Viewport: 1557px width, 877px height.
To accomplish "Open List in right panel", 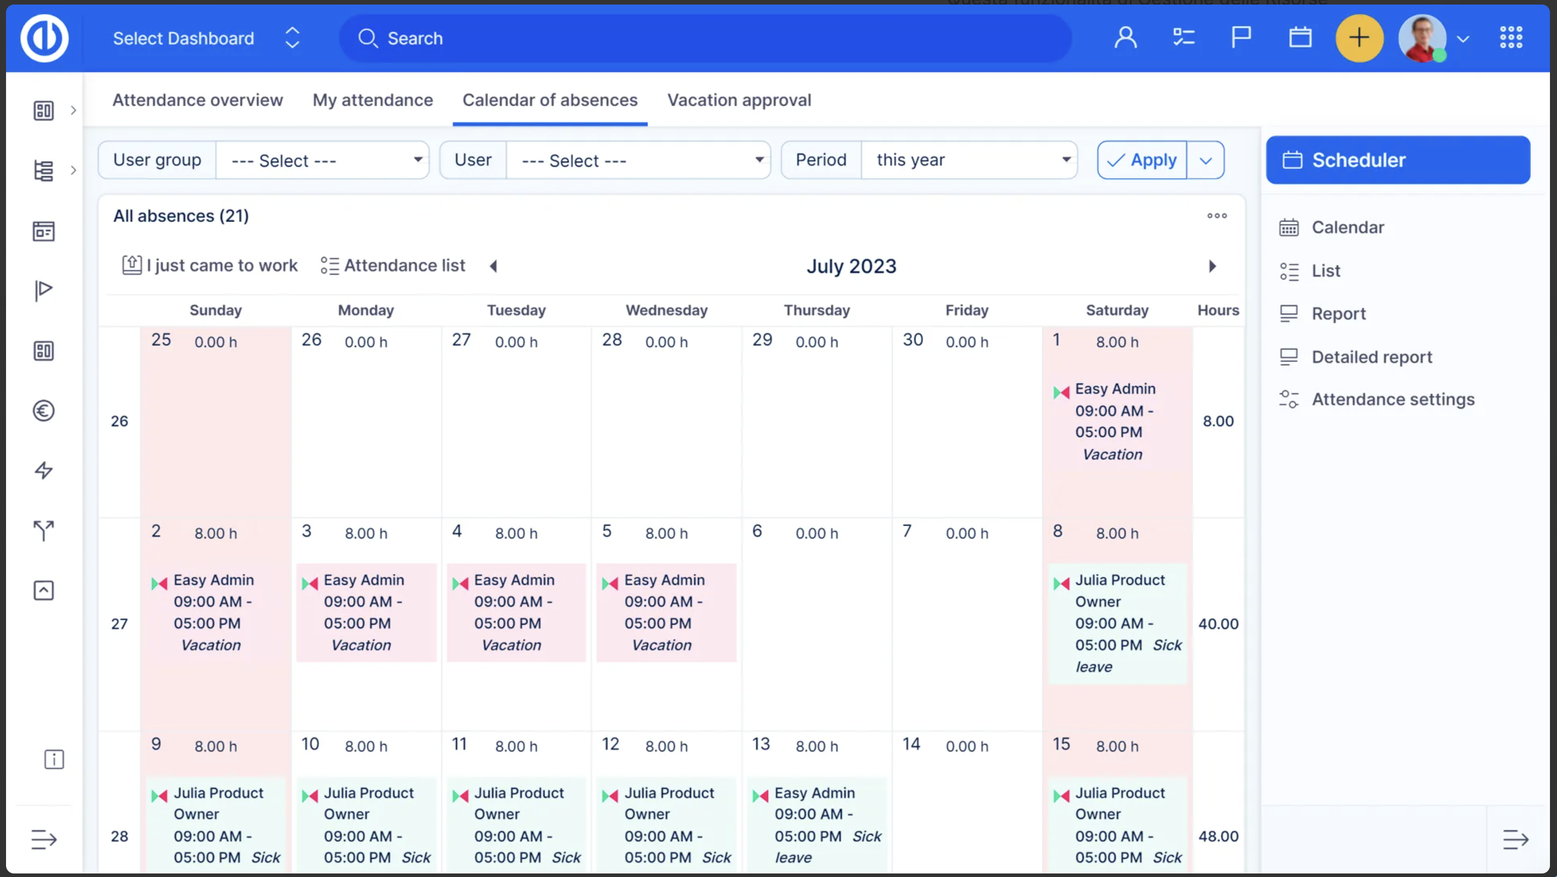I will pos(1310,271).
